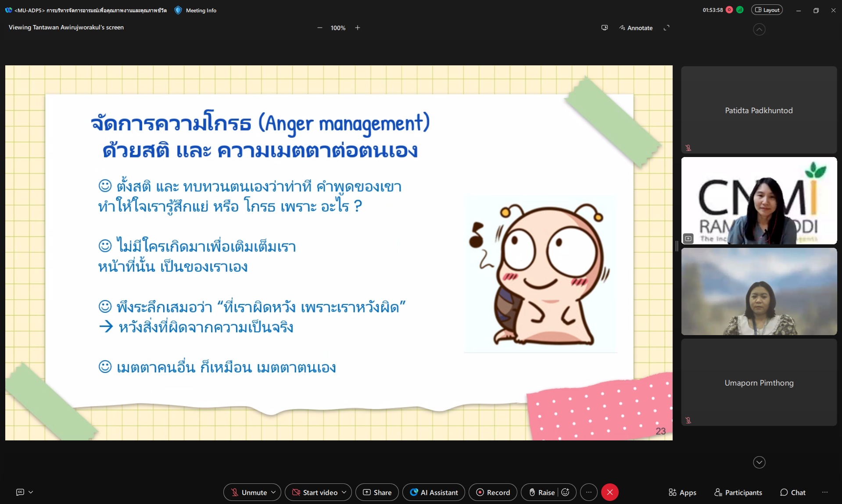Expand the video options arrow beside Start video

(344, 492)
